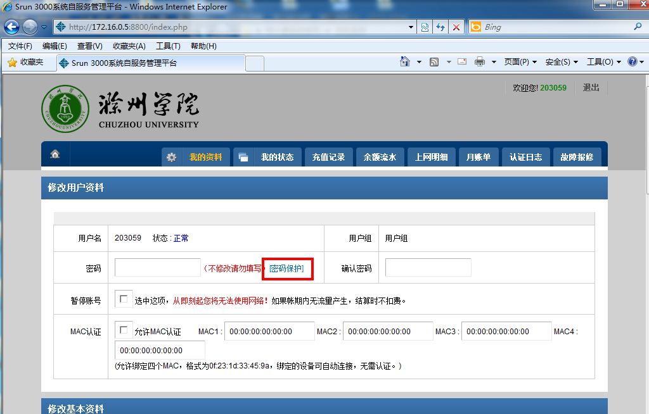Expand the address bar history dropdown
Viewport: 649px width, 414px height.
coord(411,27)
